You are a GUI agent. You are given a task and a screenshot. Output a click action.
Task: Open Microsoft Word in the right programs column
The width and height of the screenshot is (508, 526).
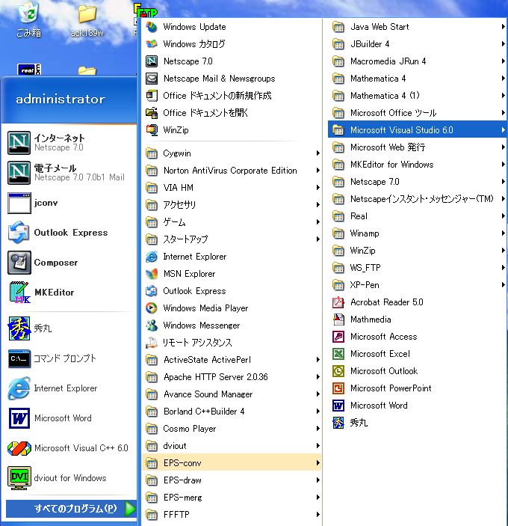[418, 406]
